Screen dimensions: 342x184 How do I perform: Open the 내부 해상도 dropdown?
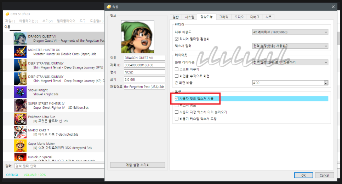coord(290,32)
